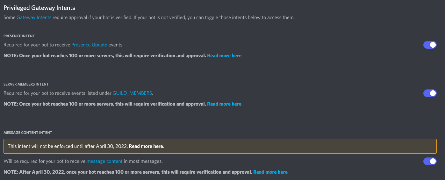Click the Presence Update link

pyautogui.click(x=89, y=45)
